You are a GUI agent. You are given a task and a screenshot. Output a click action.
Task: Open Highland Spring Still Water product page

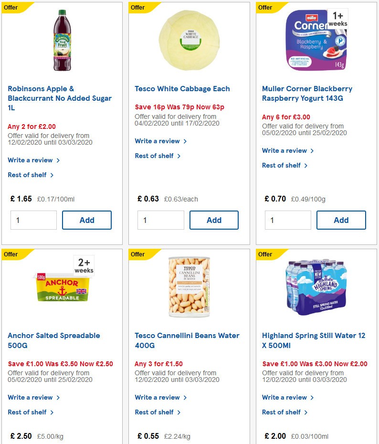coord(313,340)
